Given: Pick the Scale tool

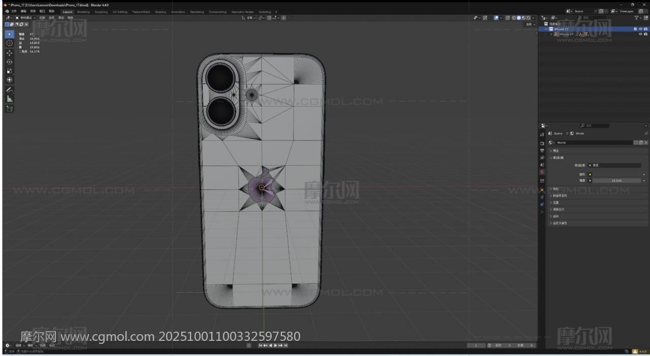Looking at the screenshot, I should [x=10, y=71].
